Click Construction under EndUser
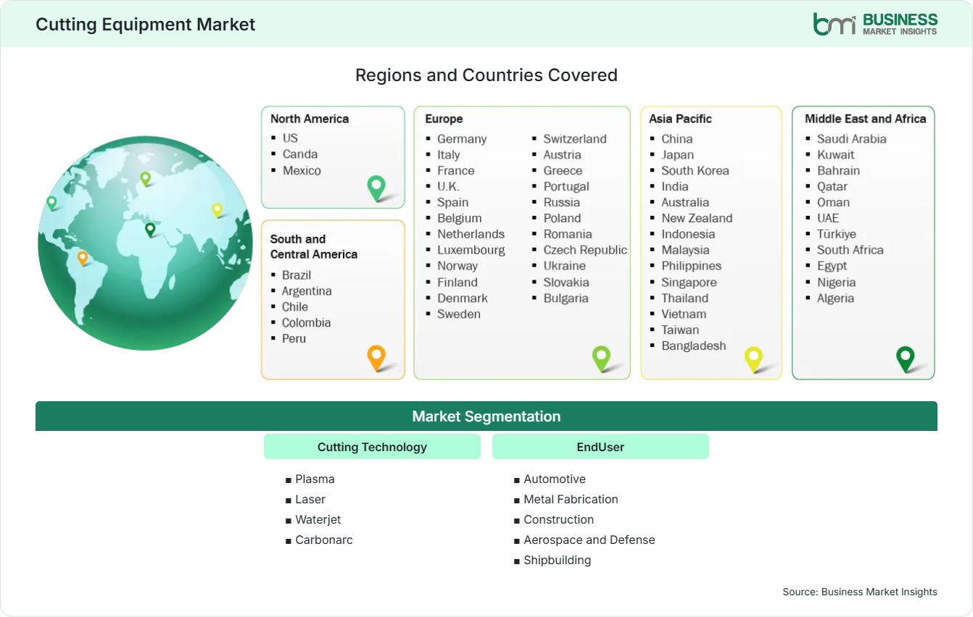This screenshot has height=617, width=973. pos(559,520)
